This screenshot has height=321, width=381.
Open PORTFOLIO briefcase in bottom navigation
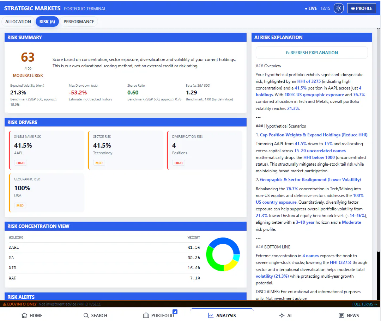159,315
